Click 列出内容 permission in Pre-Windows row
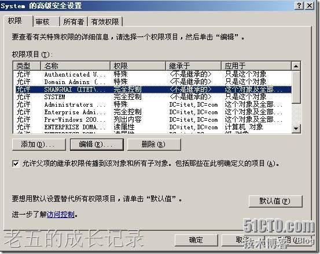The width and height of the screenshot is (320, 254). pyautogui.click(x=127, y=119)
